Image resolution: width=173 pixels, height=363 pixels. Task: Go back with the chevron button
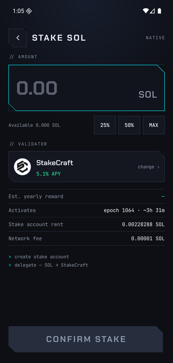tap(18, 38)
